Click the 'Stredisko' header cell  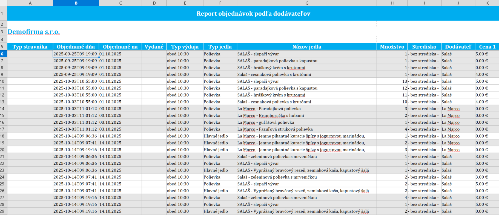(x=424, y=47)
